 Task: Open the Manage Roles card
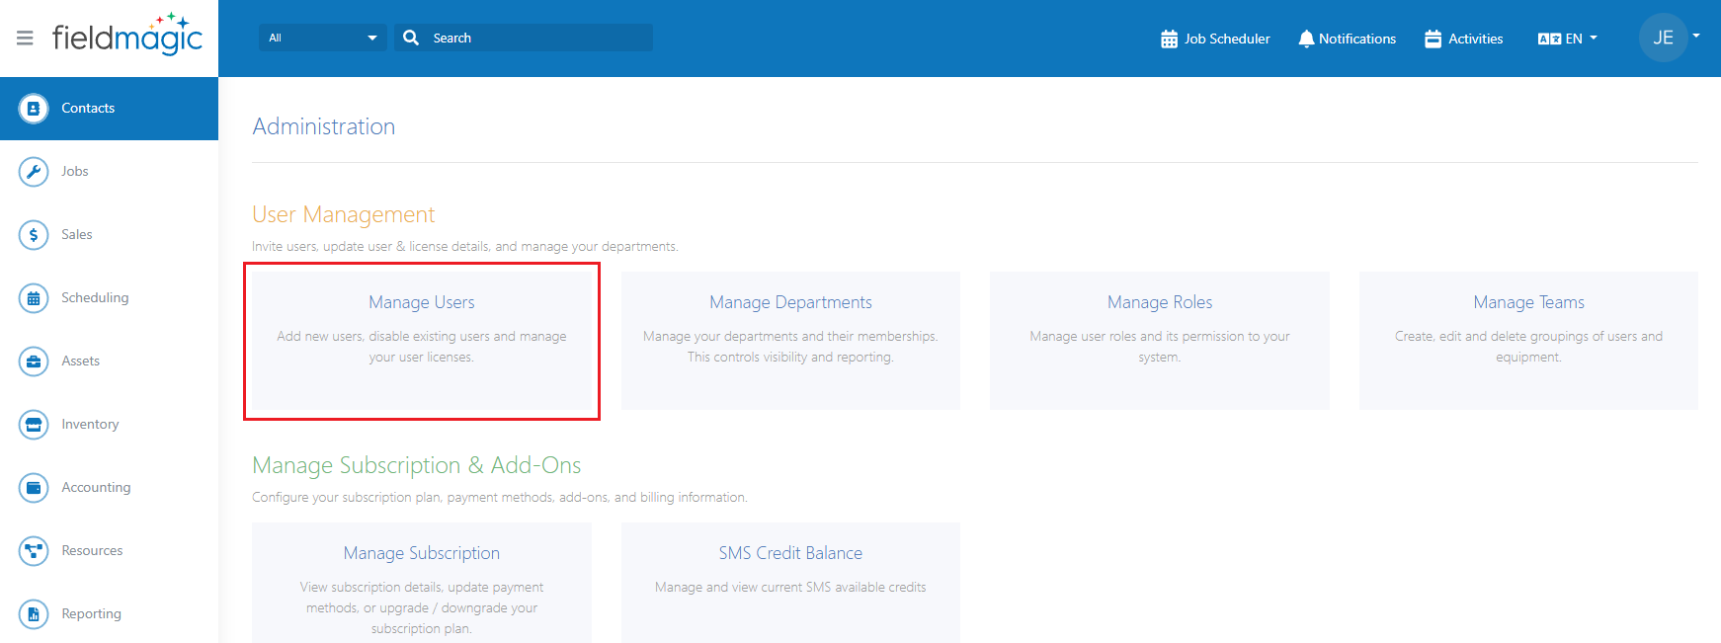[1160, 341]
